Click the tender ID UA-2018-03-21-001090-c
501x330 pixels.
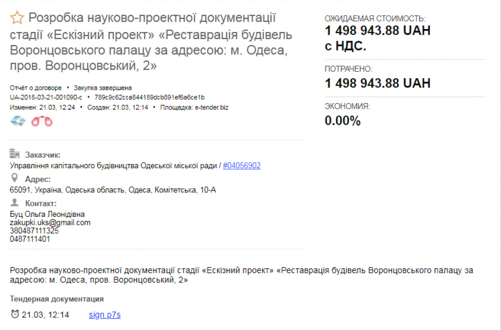[46, 98]
